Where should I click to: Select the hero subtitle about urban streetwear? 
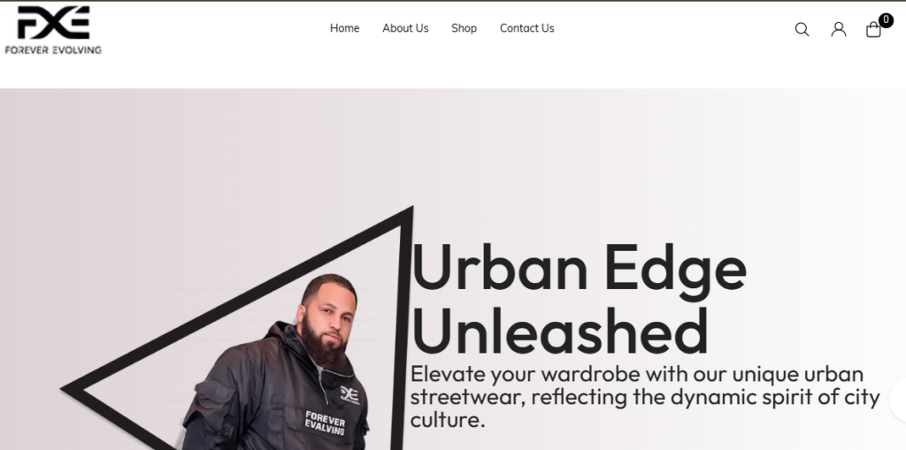point(645,397)
